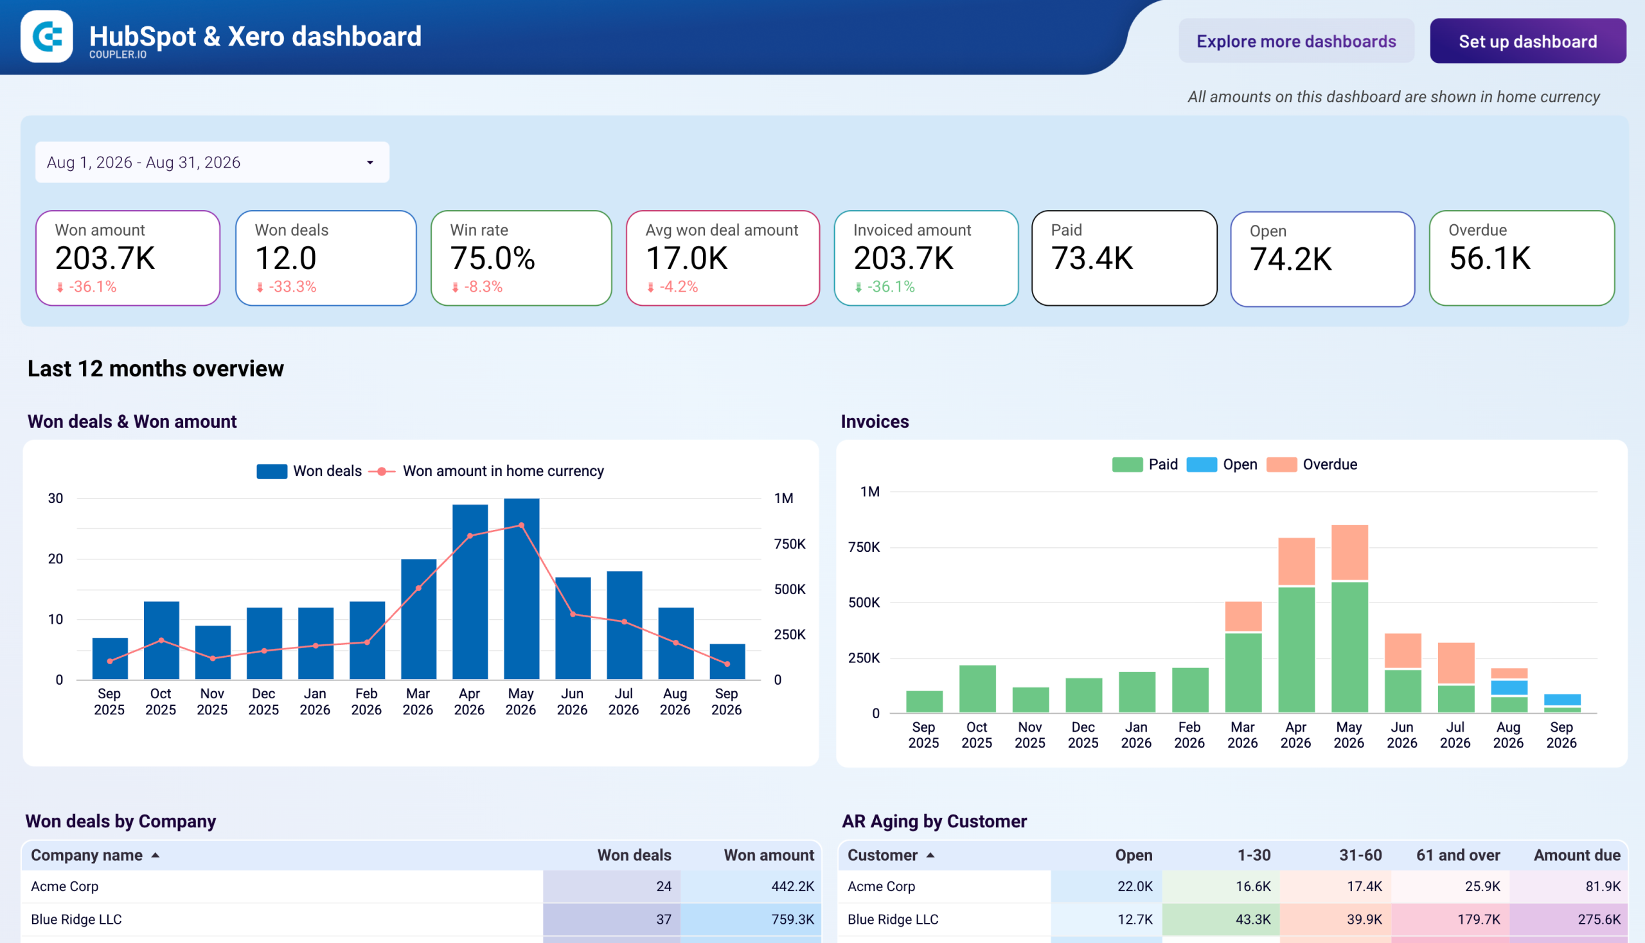Click the Apr 2026 won deals bar
The height and width of the screenshot is (943, 1645).
tap(470, 592)
